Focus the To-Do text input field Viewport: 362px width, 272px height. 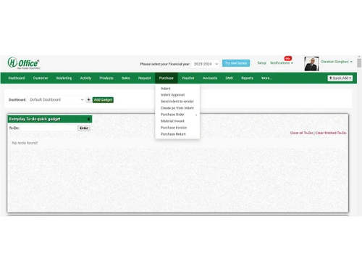pyautogui.click(x=49, y=128)
